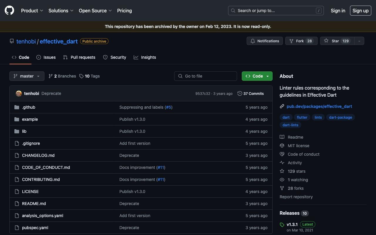Click the star icon beside 129 stars
The height and width of the screenshot is (235, 376).
282,171
